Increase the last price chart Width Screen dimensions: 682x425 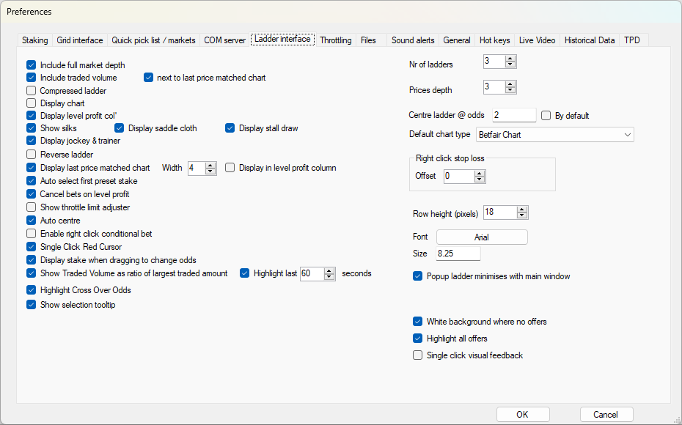point(210,165)
